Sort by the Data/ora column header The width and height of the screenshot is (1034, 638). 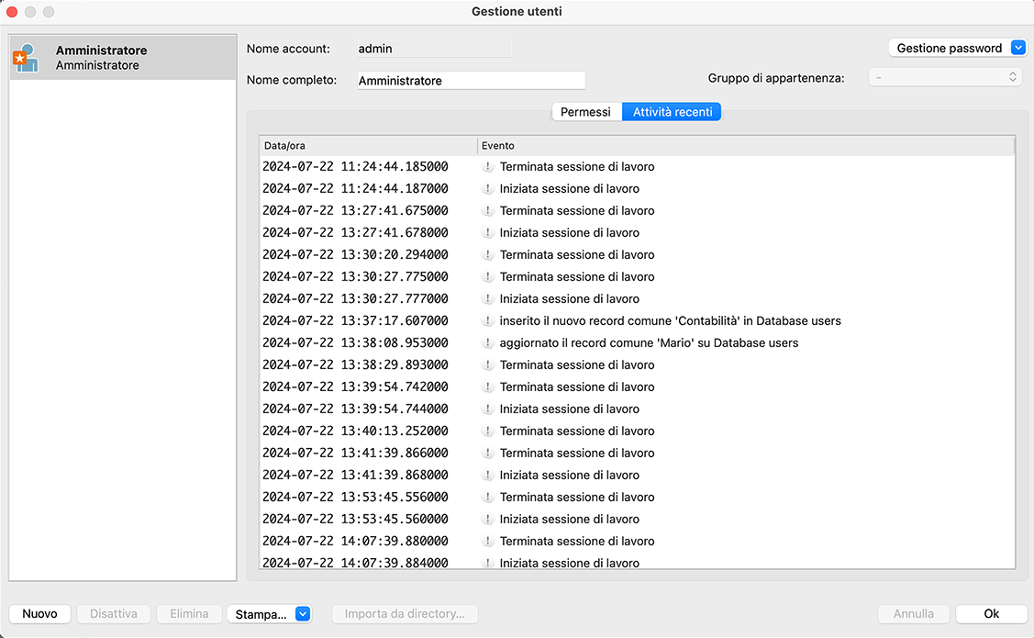click(367, 146)
